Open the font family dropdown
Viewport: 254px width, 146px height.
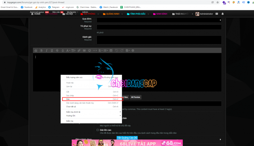[x=68, y=50]
